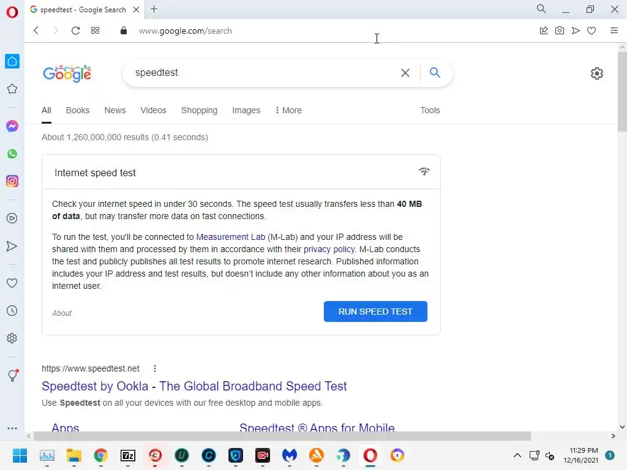This screenshot has height=470, width=627.
Task: Open the three-dot menu beside speedtest.net URL
Action: tap(155, 368)
